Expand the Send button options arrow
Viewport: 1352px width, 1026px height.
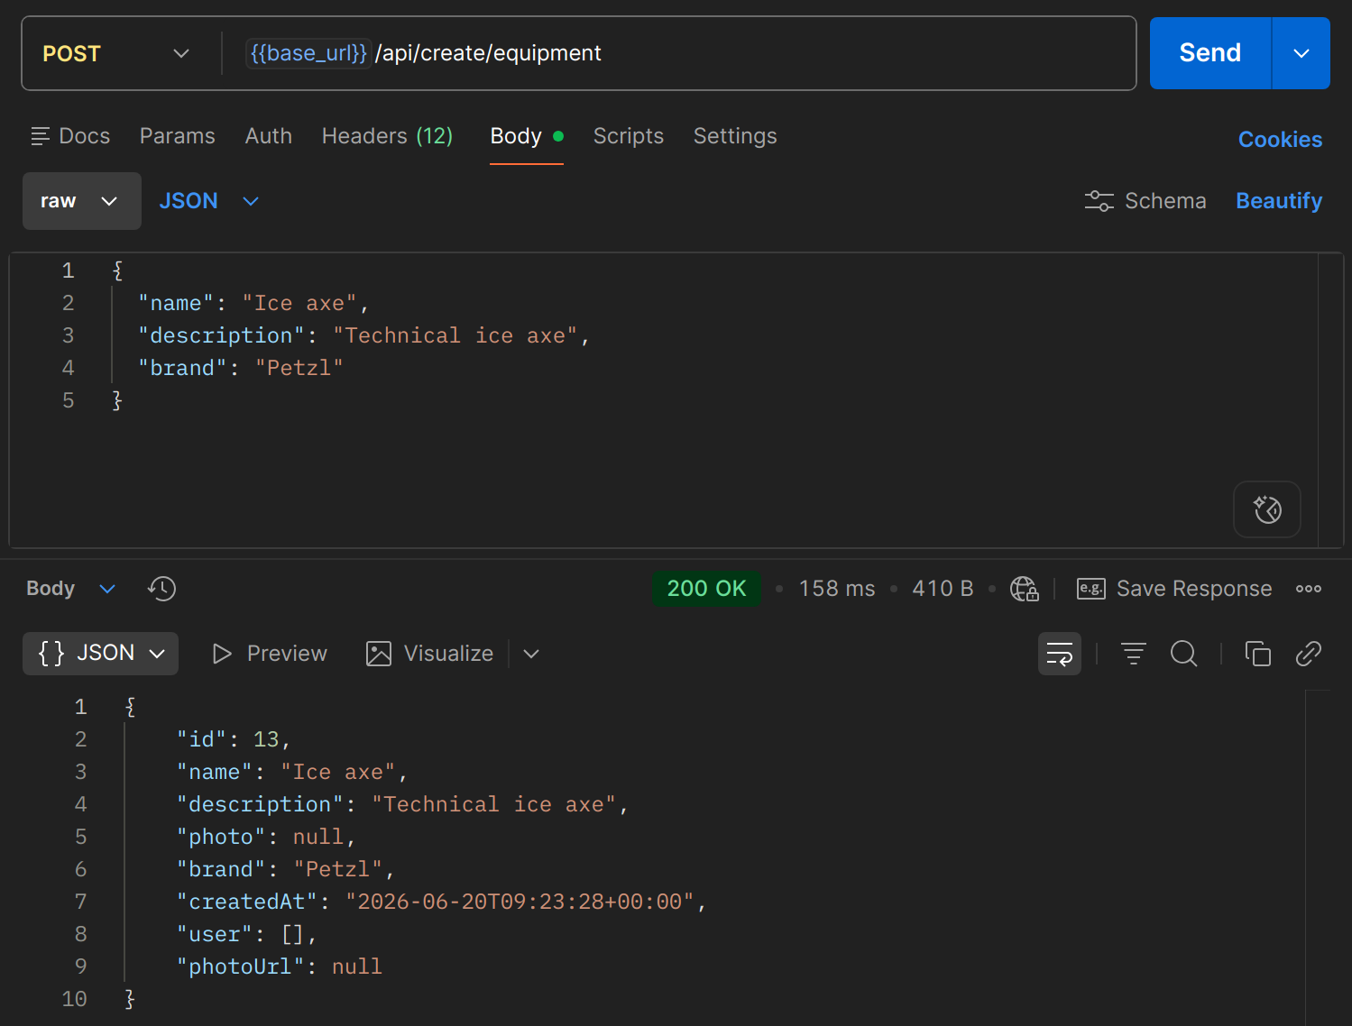click(1301, 53)
